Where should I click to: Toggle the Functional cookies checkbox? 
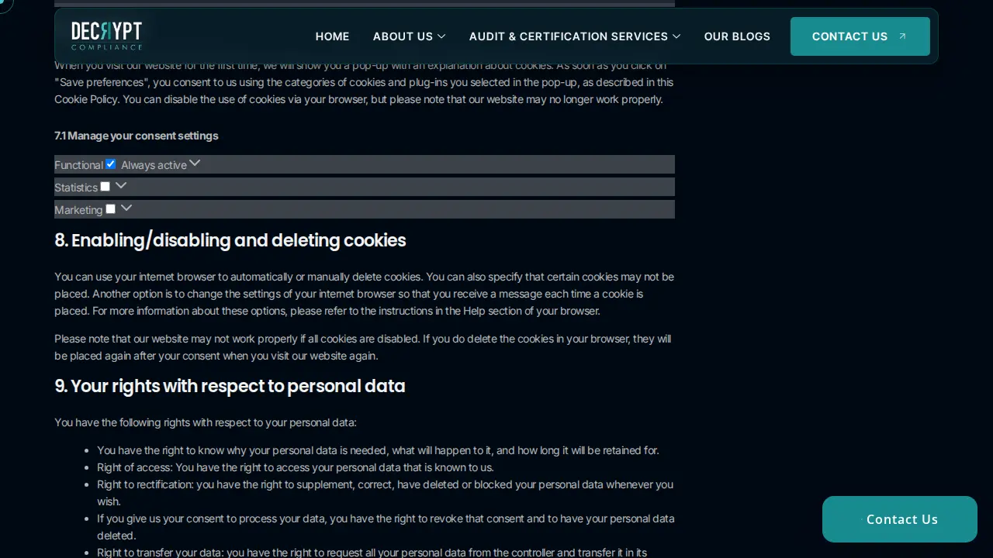point(110,164)
